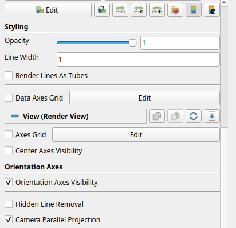Image resolution: width=236 pixels, height=228 pixels.
Task: Open the edit color legend properties icon
Action: (x=212, y=10)
